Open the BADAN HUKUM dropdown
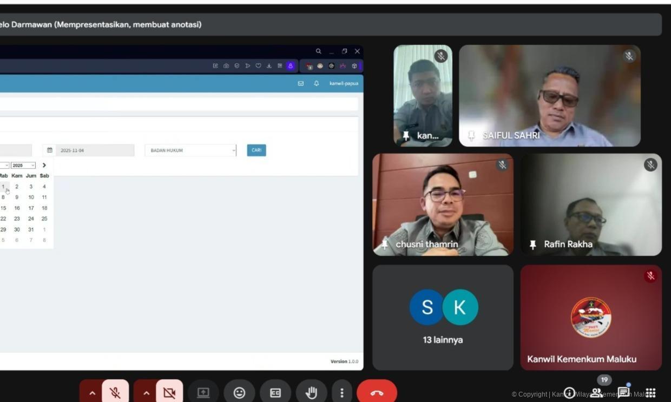This screenshot has height=402, width=671. [x=190, y=150]
